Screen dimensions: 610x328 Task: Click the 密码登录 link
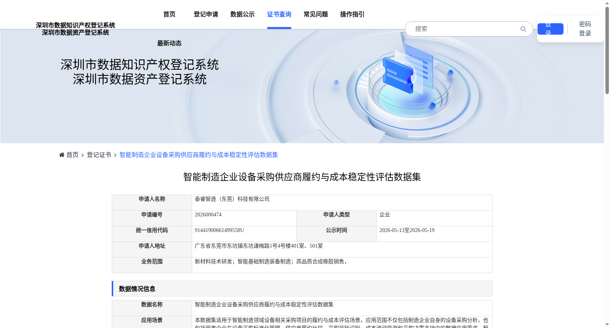click(585, 29)
